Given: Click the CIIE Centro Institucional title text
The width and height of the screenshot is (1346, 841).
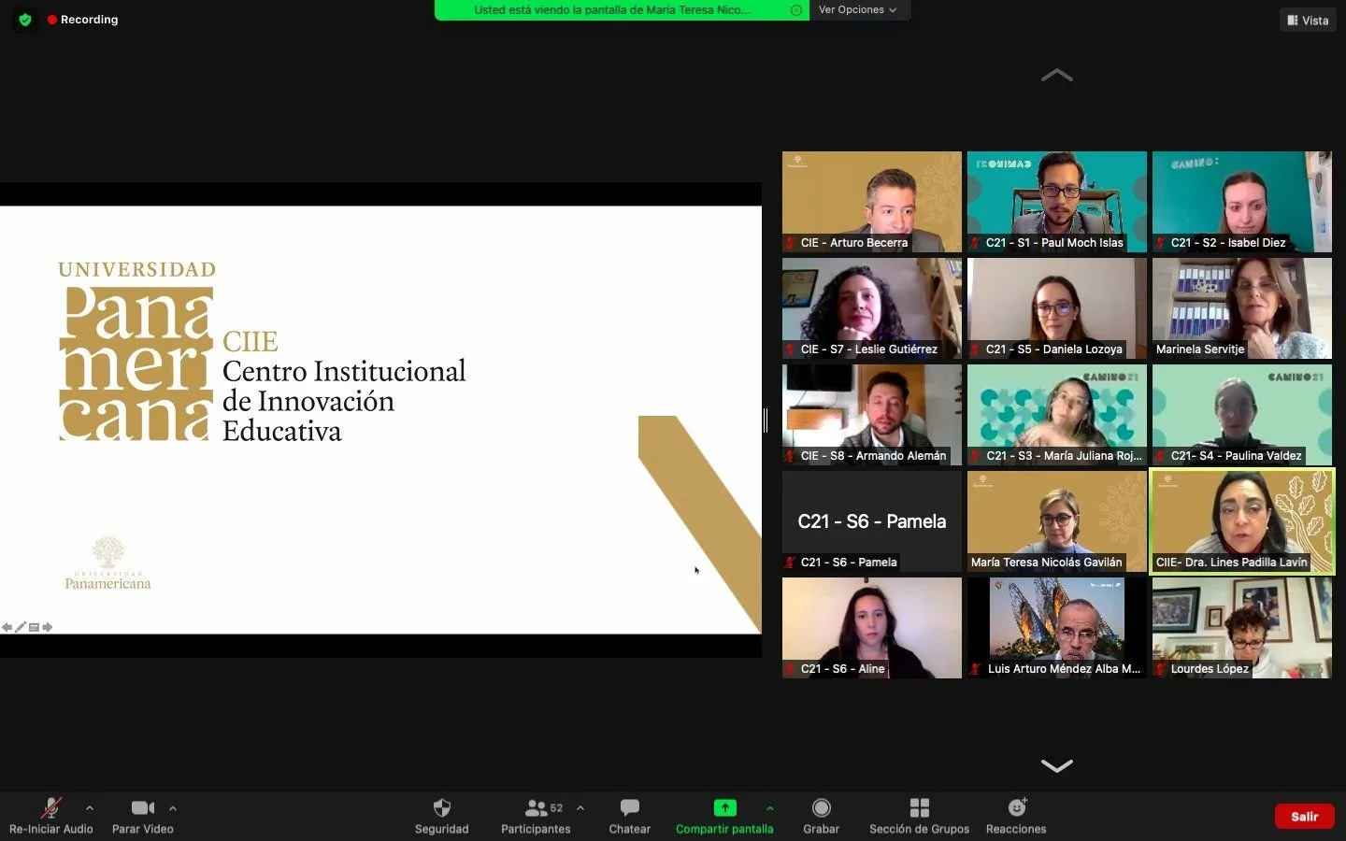Looking at the screenshot, I should [344, 386].
